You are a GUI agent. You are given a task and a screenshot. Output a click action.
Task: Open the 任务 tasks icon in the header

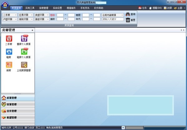point(142,8)
